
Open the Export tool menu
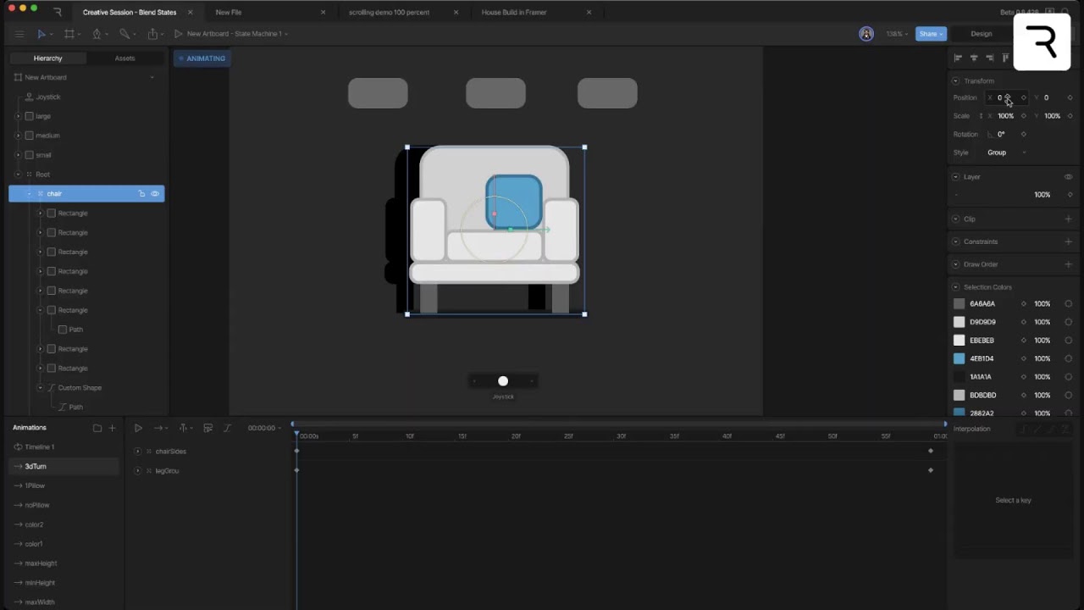click(x=152, y=34)
